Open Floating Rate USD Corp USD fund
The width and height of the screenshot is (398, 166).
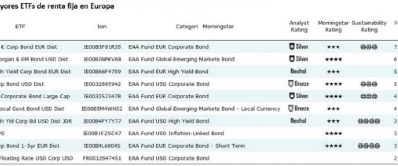36,158
